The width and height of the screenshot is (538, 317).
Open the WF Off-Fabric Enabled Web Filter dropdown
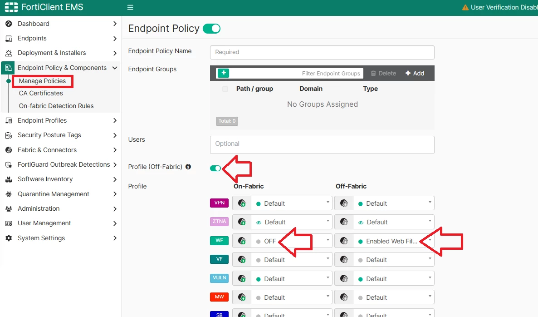pos(394,241)
